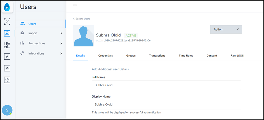Open the dashboard grid sidebar icon
264x120 pixels.
[7, 45]
